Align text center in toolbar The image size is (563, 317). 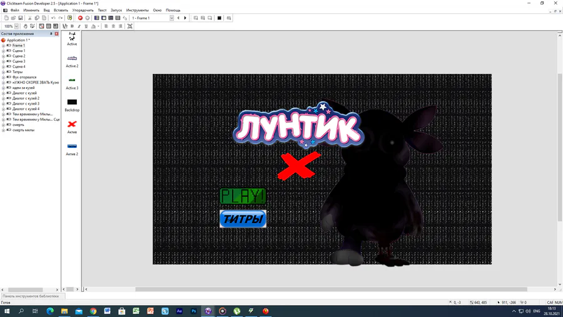coord(113,26)
